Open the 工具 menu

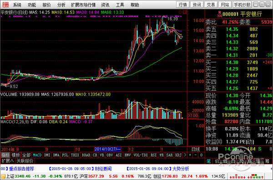pos(120,5)
